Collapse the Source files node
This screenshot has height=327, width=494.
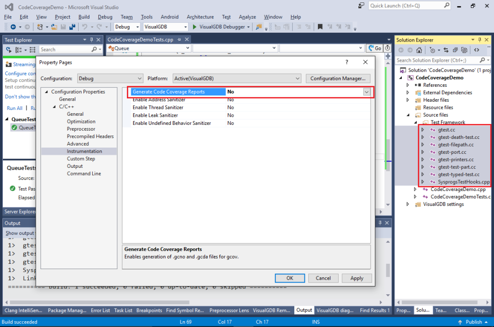(x=408, y=115)
